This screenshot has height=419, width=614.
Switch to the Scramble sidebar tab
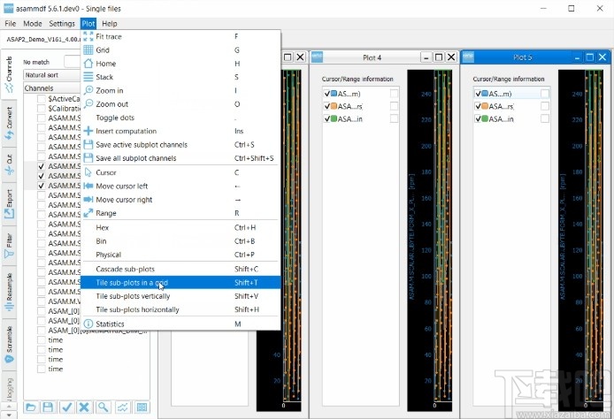click(x=9, y=345)
